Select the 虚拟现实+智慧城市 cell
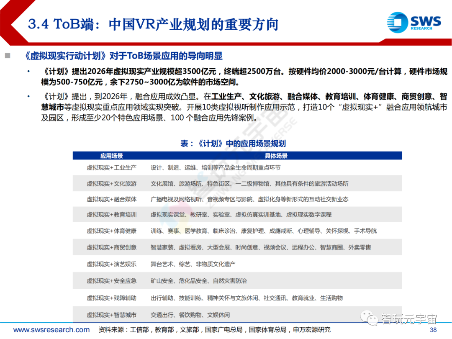452x339 pixels. [x=112, y=315]
